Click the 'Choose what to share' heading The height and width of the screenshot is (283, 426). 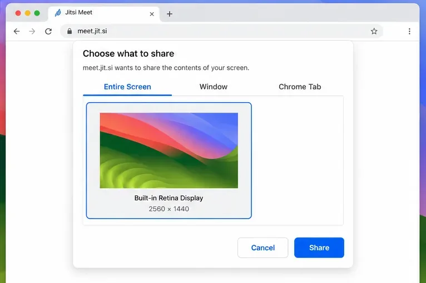click(x=128, y=54)
